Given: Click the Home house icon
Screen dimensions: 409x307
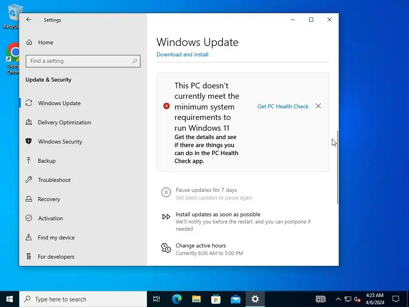Looking at the screenshot, I should coord(29,42).
